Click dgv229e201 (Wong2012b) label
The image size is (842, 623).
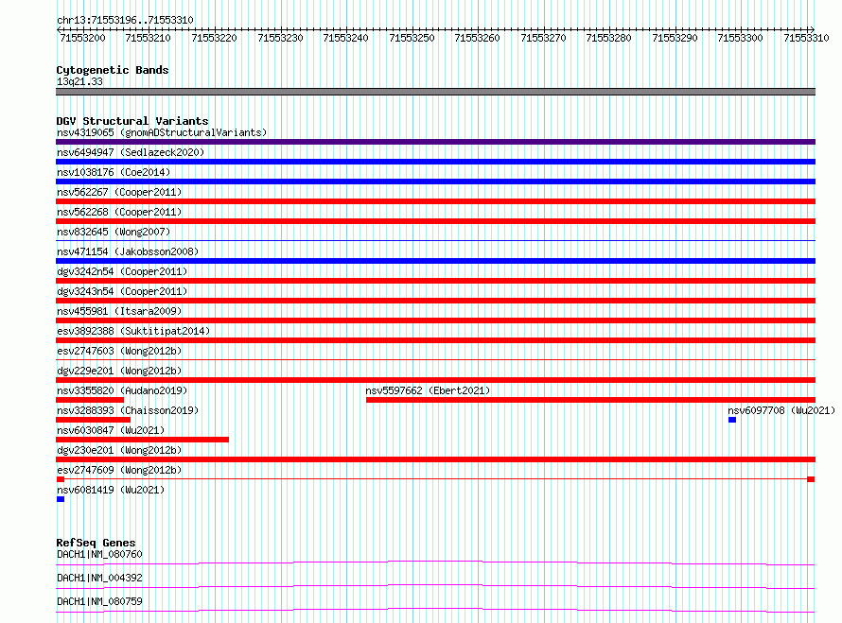click(x=119, y=371)
